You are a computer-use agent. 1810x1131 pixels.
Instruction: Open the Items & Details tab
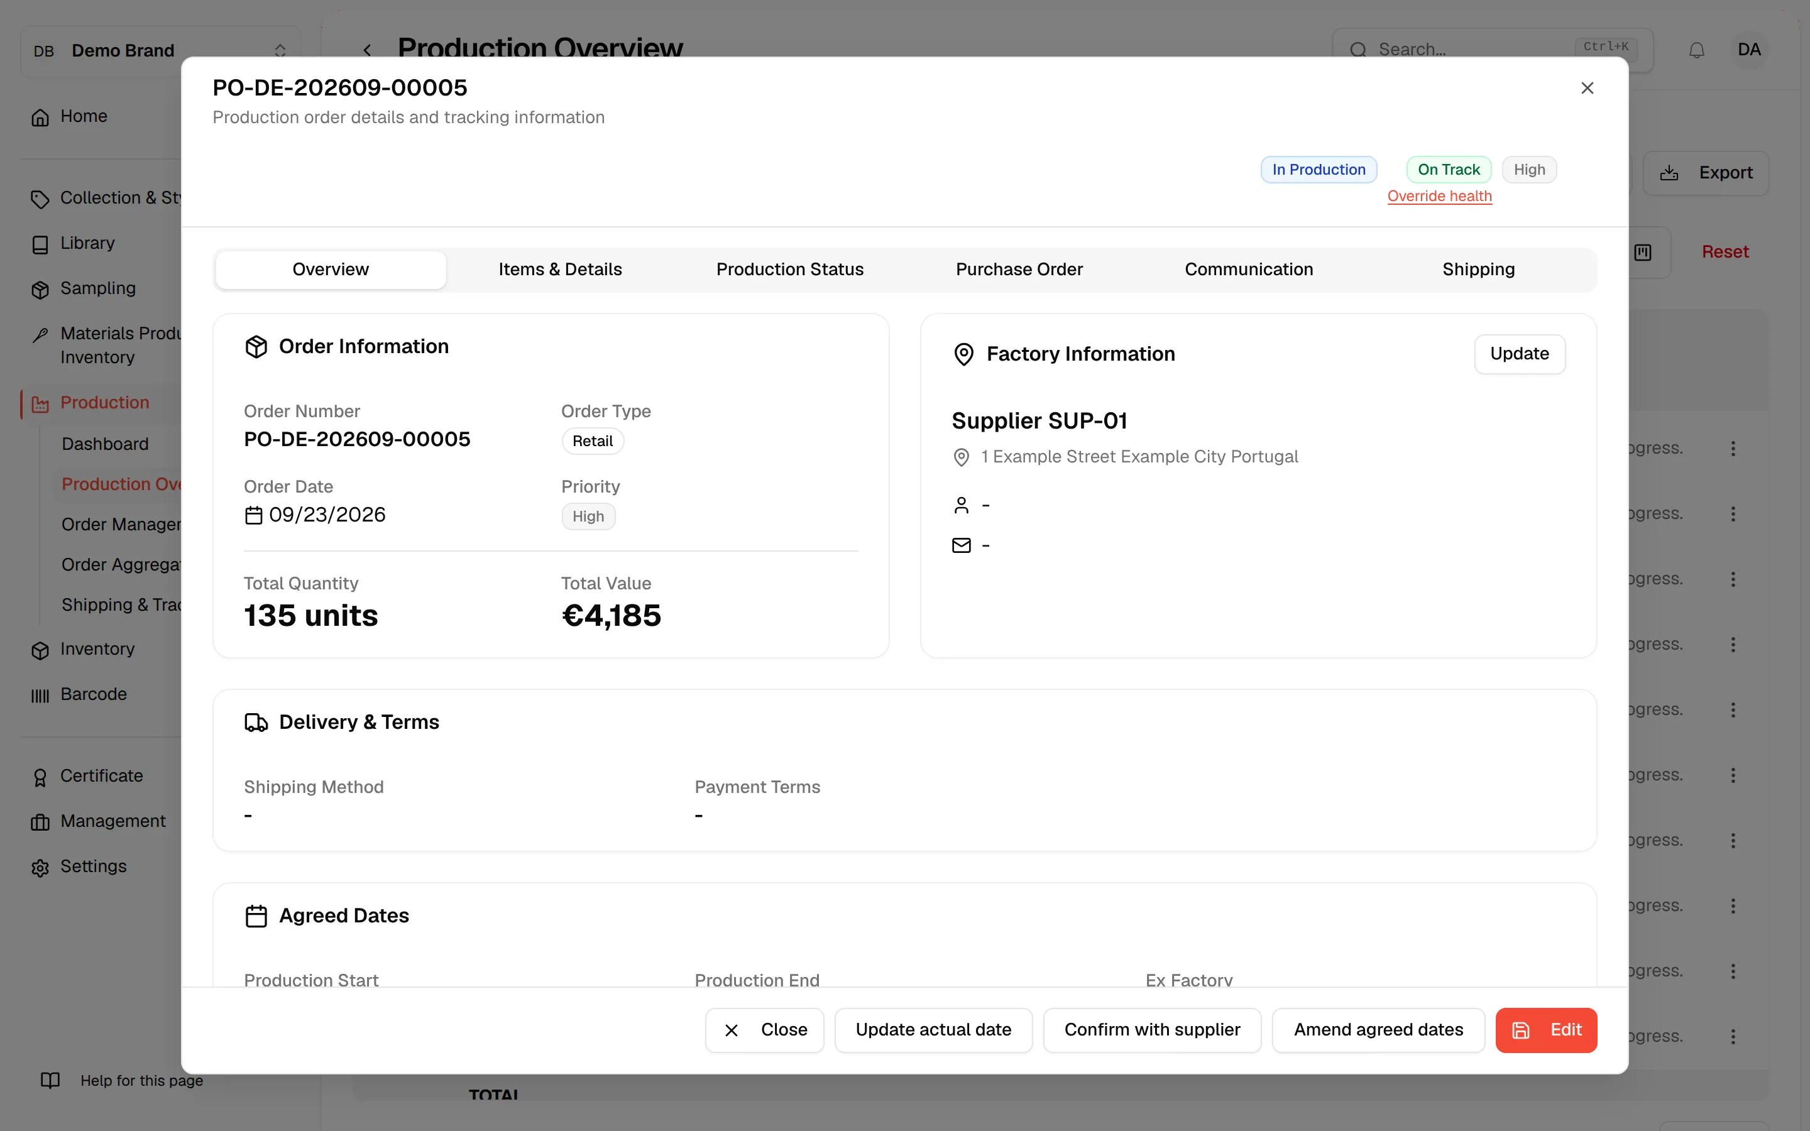point(560,270)
